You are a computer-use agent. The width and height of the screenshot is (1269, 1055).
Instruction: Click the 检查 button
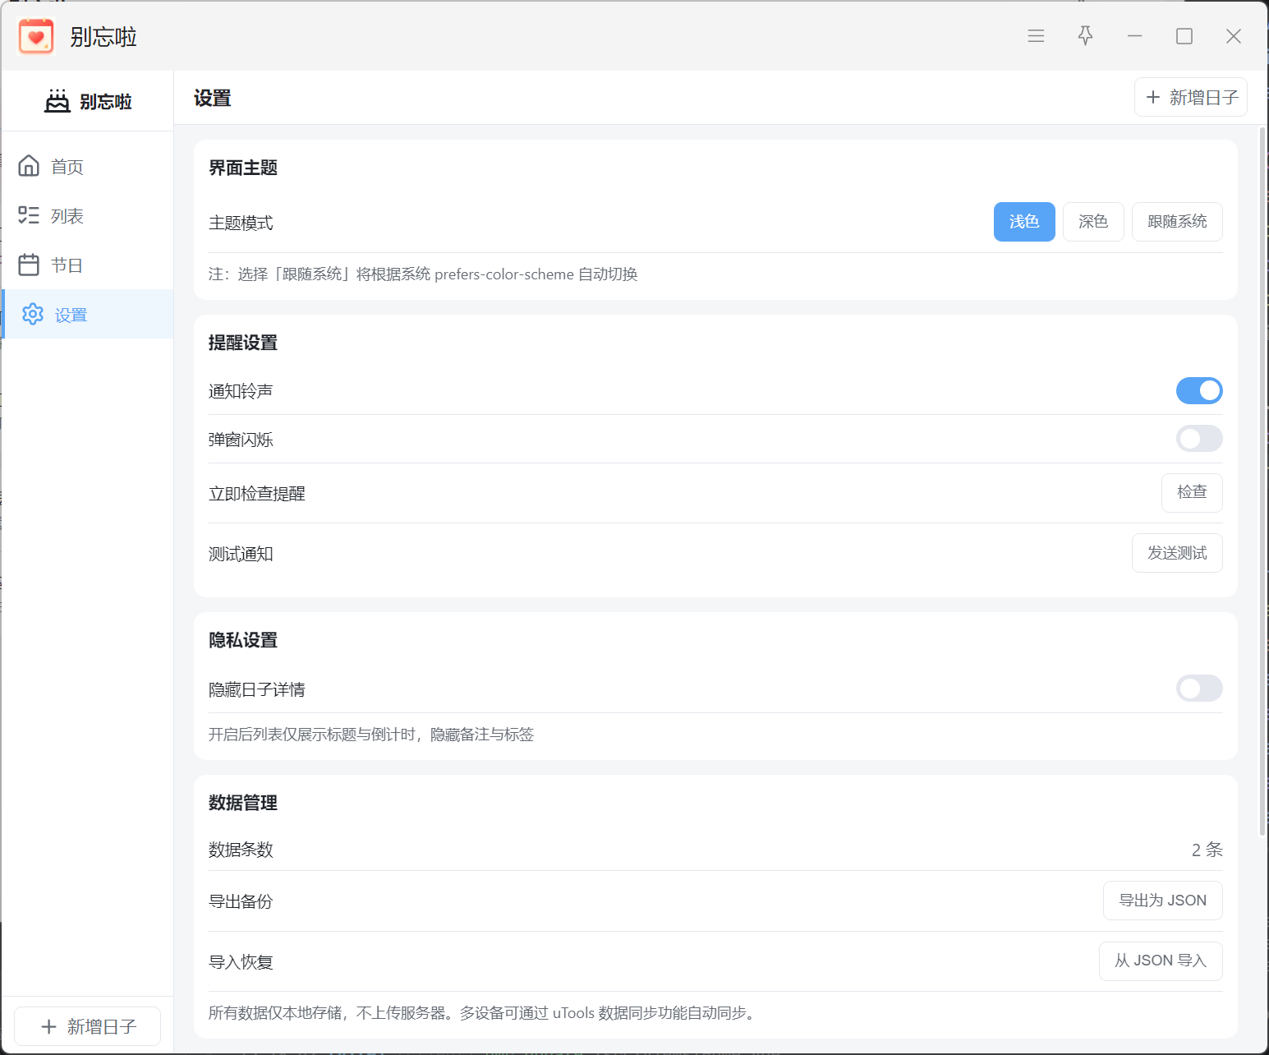pos(1192,493)
